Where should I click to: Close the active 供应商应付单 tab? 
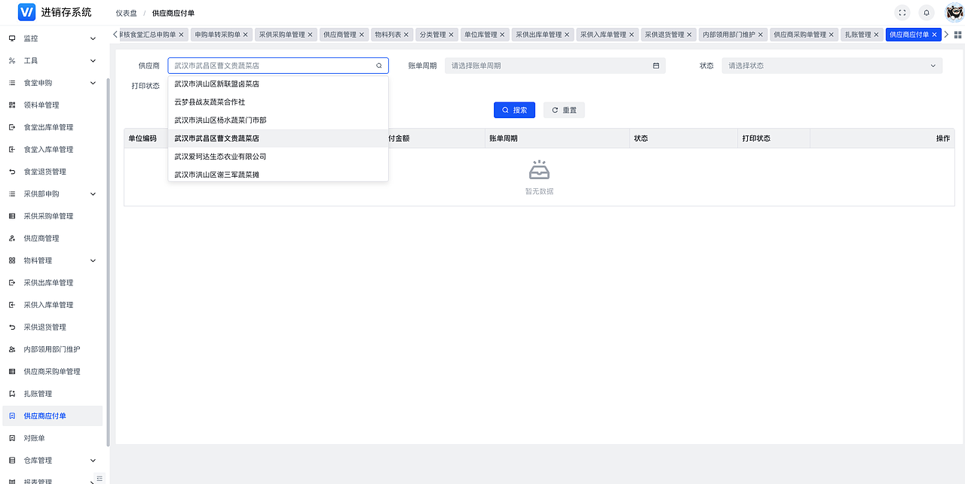pos(935,35)
